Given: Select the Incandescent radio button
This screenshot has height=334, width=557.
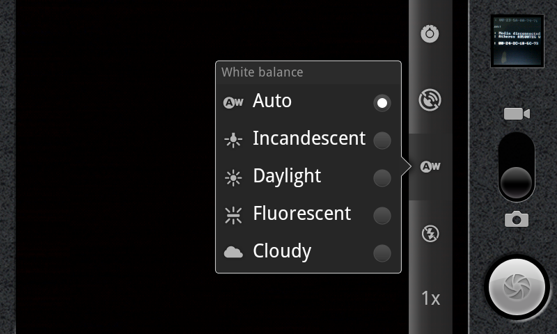Looking at the screenshot, I should coord(382,141).
